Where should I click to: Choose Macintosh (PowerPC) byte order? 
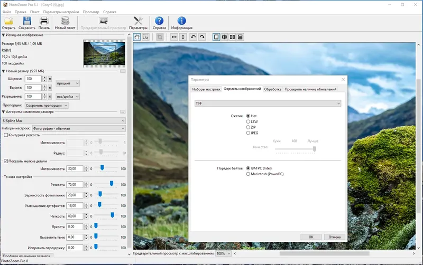point(249,174)
